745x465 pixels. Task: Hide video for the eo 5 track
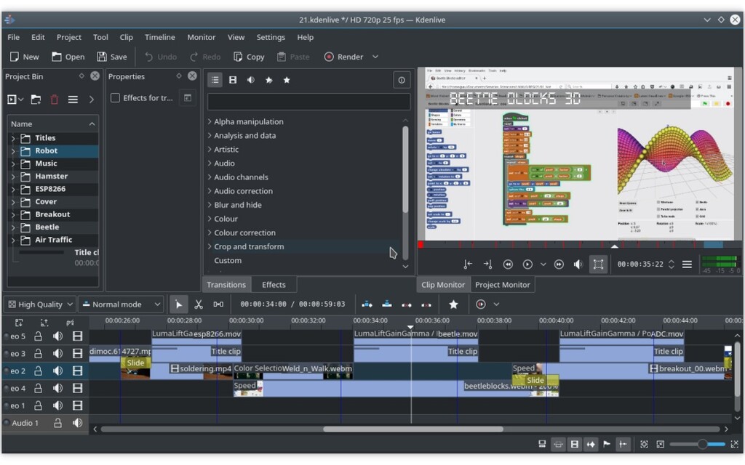click(x=78, y=336)
